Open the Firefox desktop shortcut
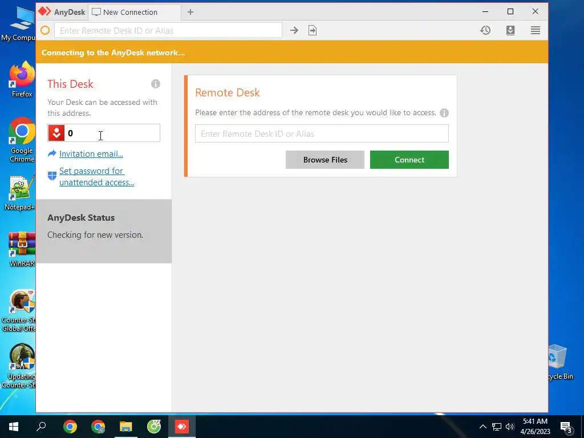The width and height of the screenshot is (584, 438). 22,80
